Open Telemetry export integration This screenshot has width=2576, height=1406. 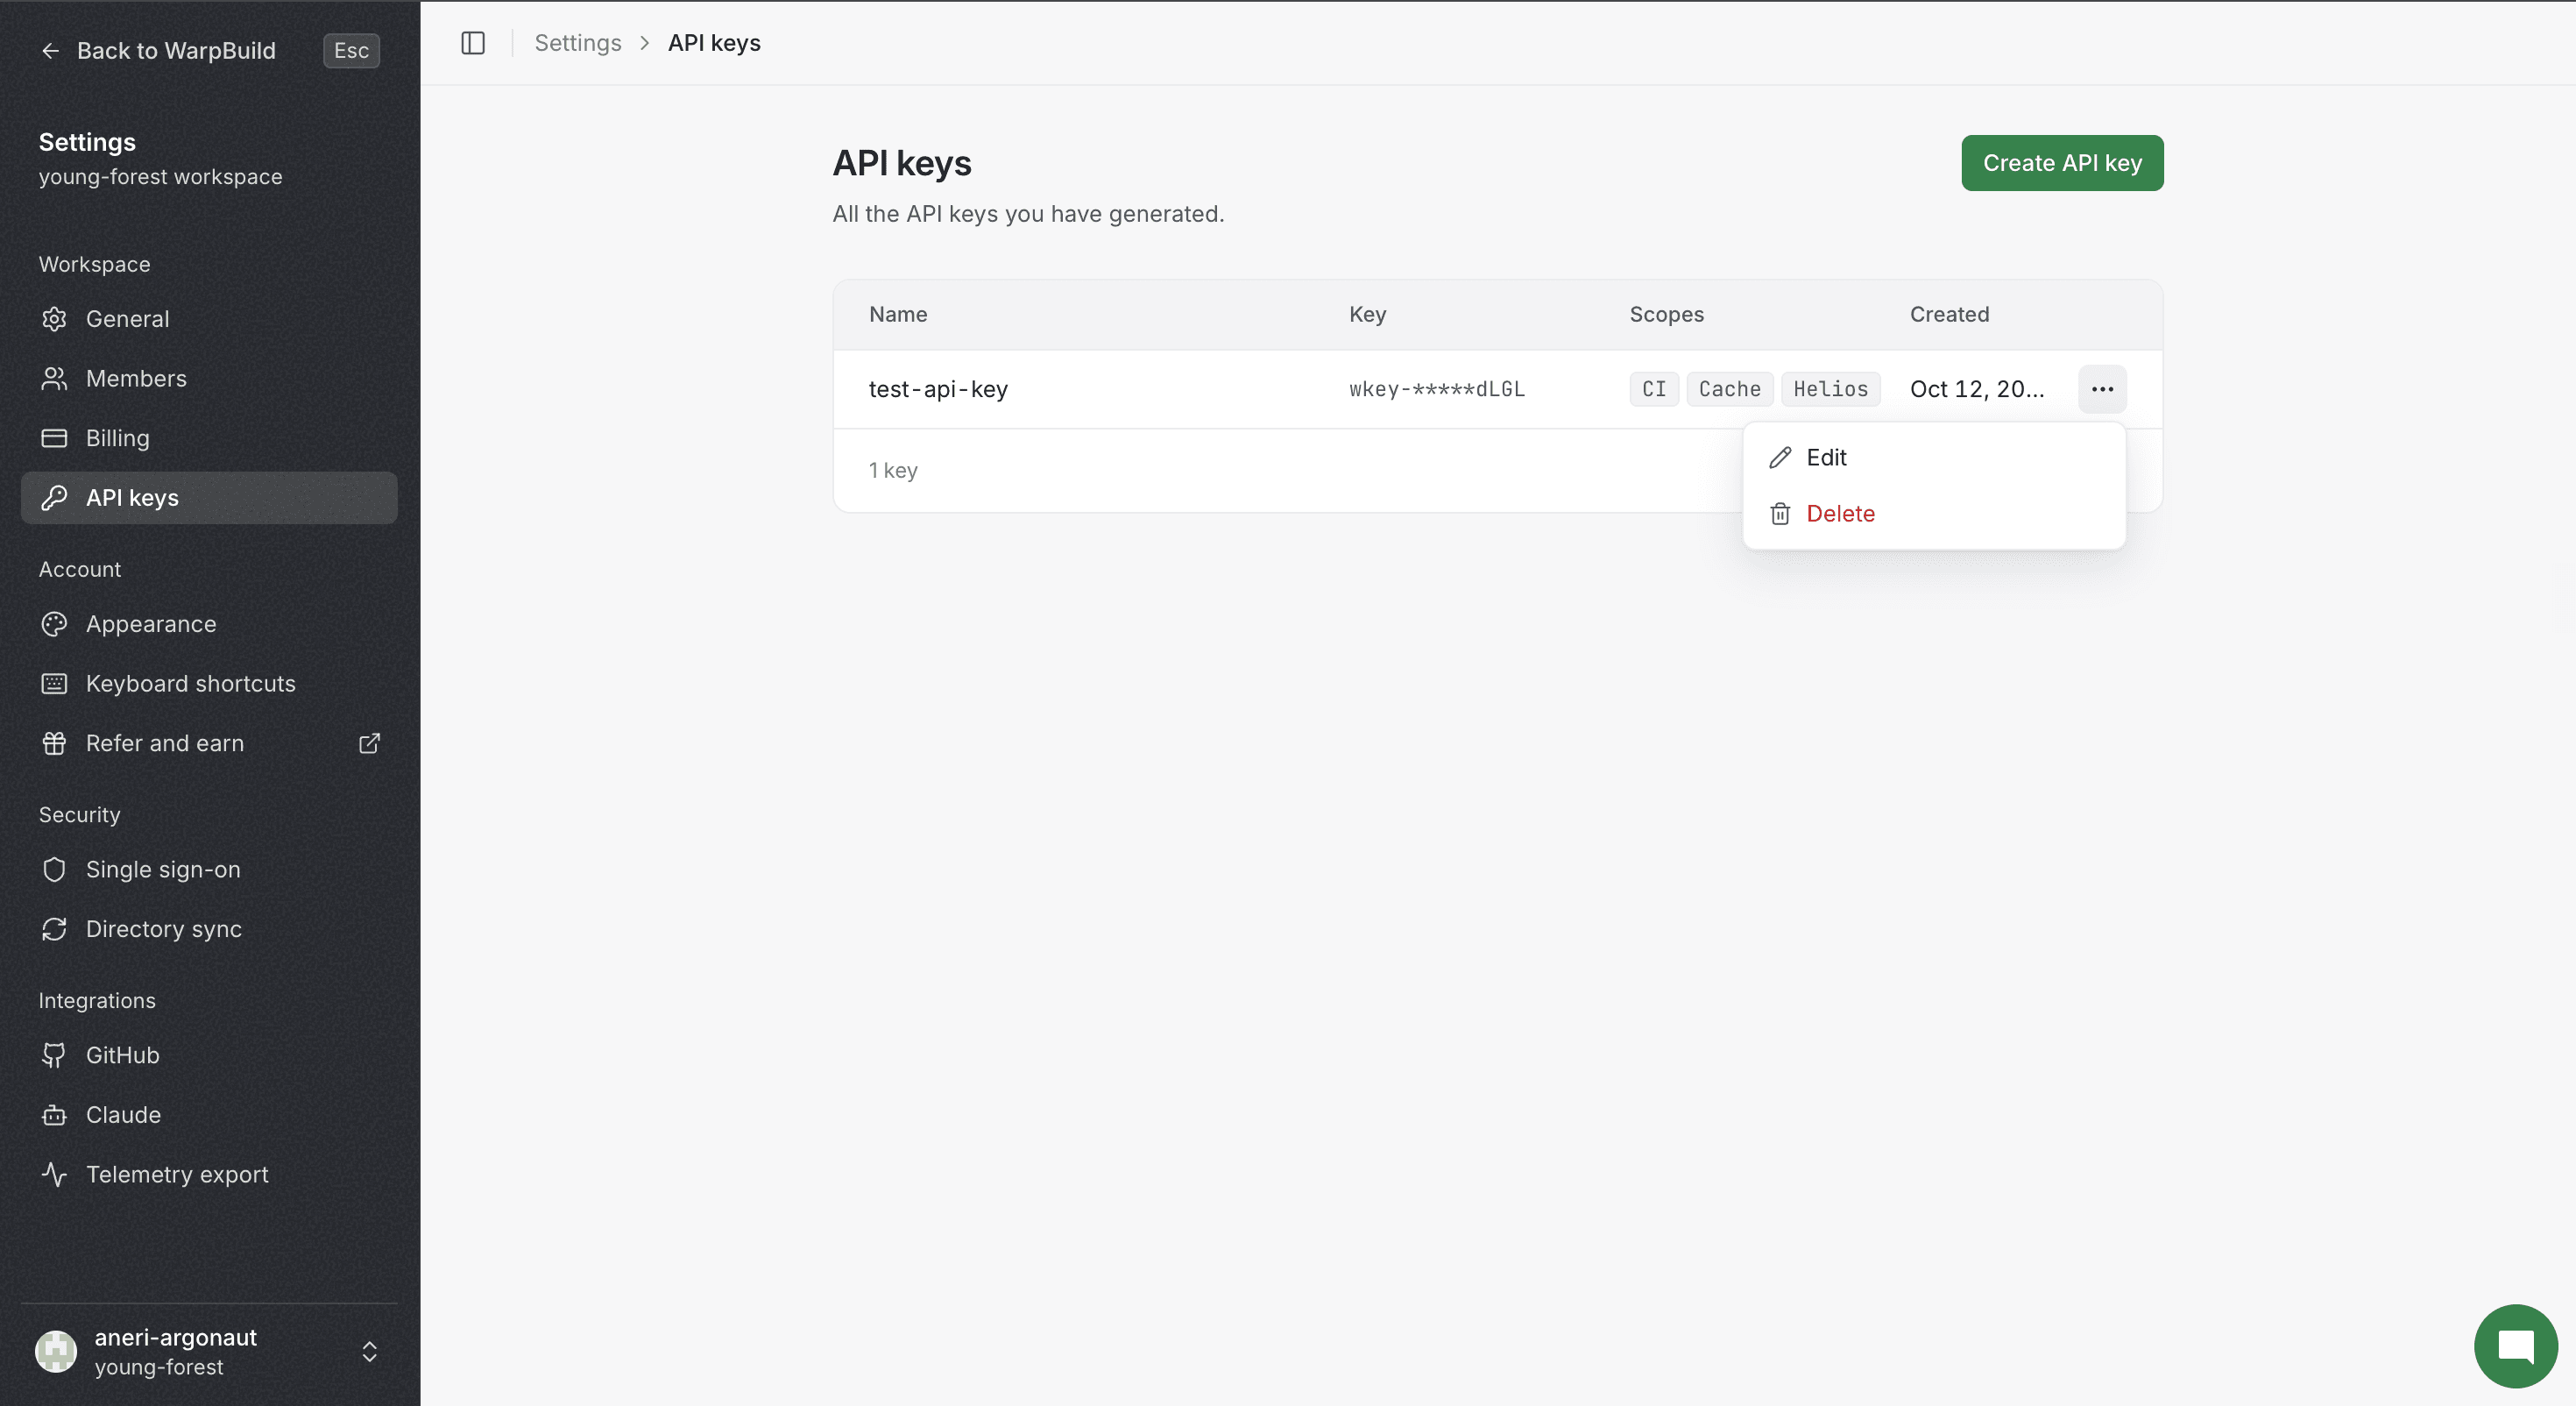(209, 1174)
